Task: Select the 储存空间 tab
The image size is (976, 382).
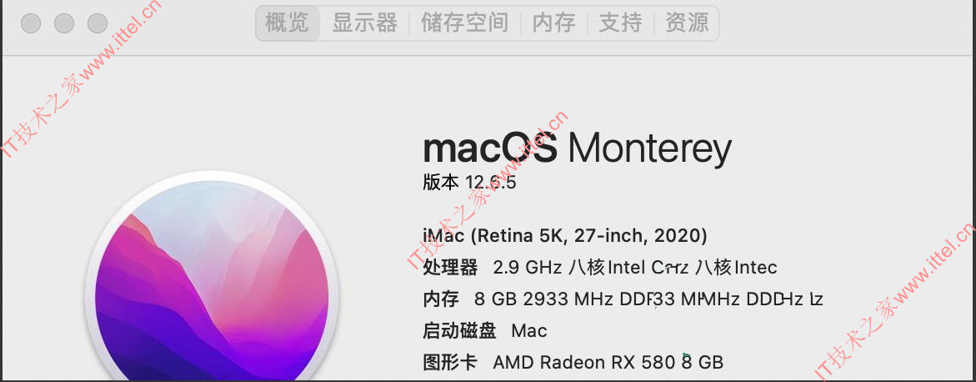Action: click(x=464, y=23)
